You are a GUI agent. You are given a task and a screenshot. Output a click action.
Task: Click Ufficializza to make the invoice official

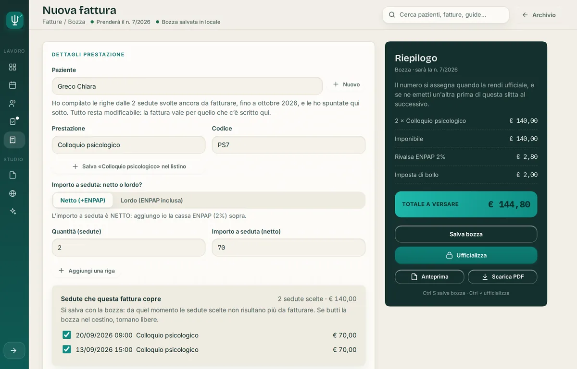466,255
